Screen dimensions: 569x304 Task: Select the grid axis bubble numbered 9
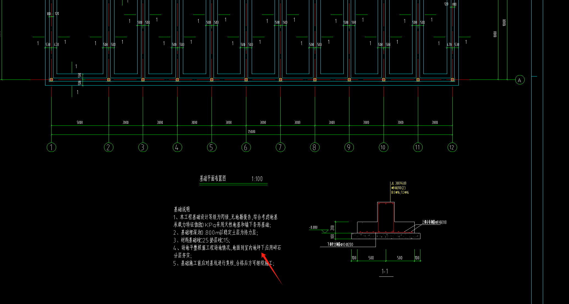click(349, 147)
